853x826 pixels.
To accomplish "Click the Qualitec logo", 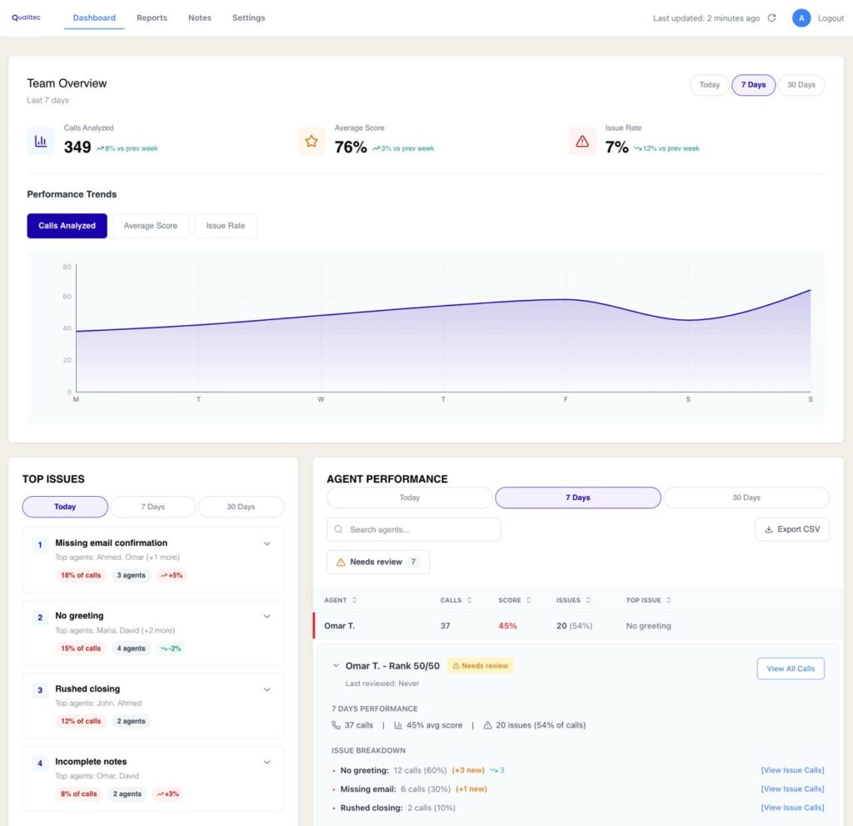I will pos(27,18).
